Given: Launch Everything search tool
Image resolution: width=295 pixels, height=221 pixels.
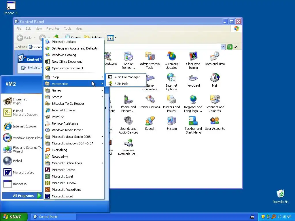Looking at the screenshot, I should pyautogui.click(x=74, y=150).
